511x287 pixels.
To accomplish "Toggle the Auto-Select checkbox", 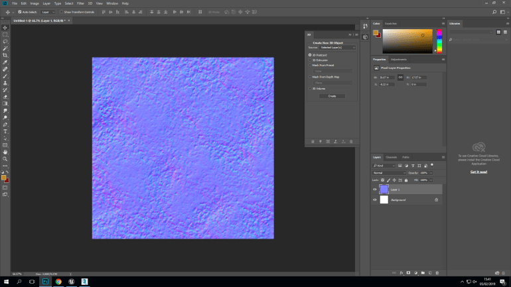I will coord(19,12).
